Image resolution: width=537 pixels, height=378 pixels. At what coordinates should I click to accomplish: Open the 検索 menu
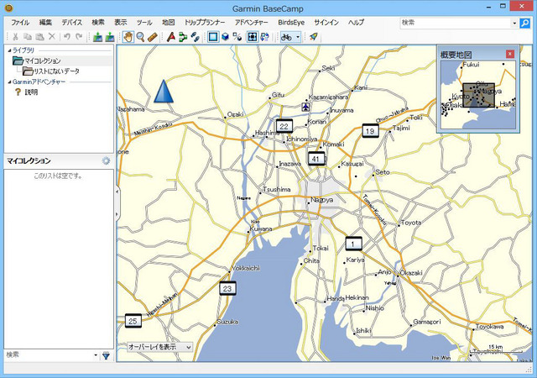98,23
